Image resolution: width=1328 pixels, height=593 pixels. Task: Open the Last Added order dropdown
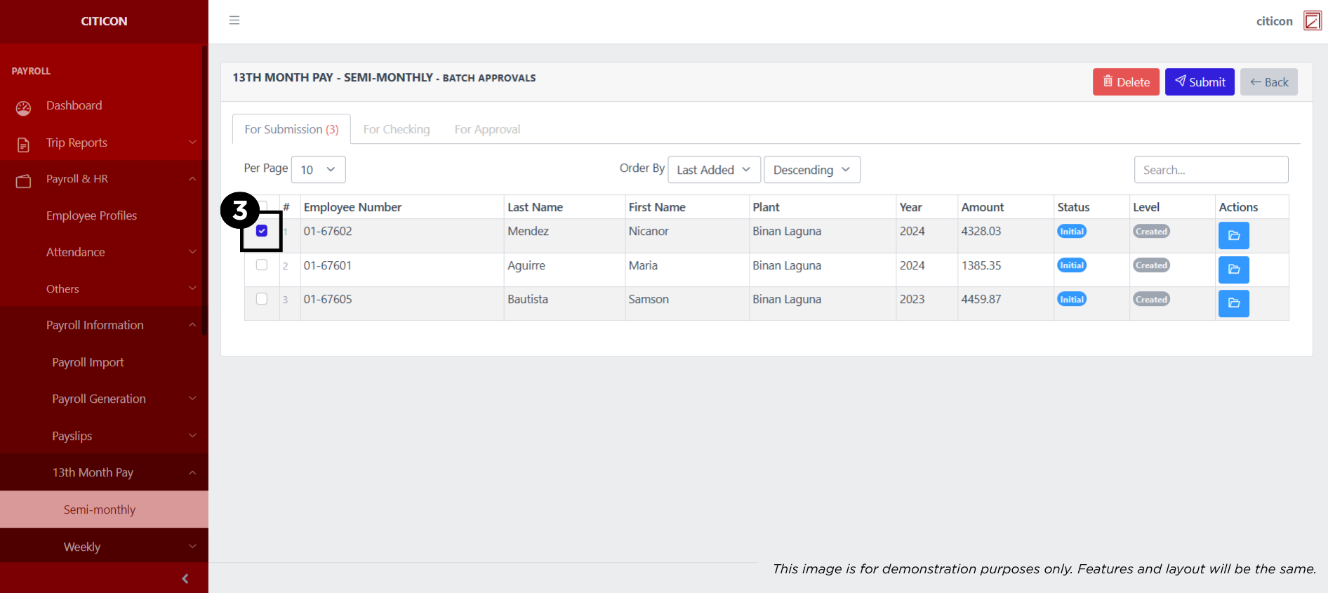pyautogui.click(x=713, y=170)
